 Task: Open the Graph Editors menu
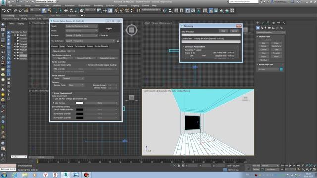pos(84,6)
